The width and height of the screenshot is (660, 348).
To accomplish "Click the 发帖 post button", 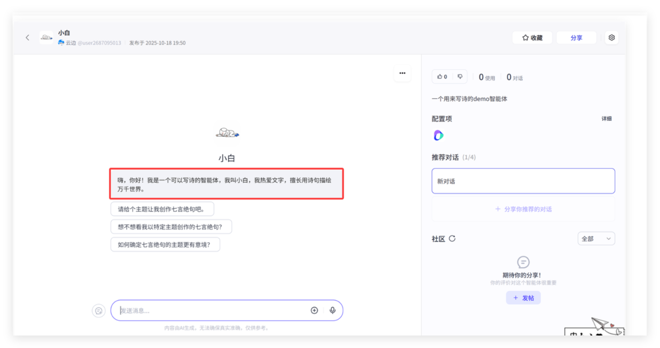I will pyautogui.click(x=523, y=298).
